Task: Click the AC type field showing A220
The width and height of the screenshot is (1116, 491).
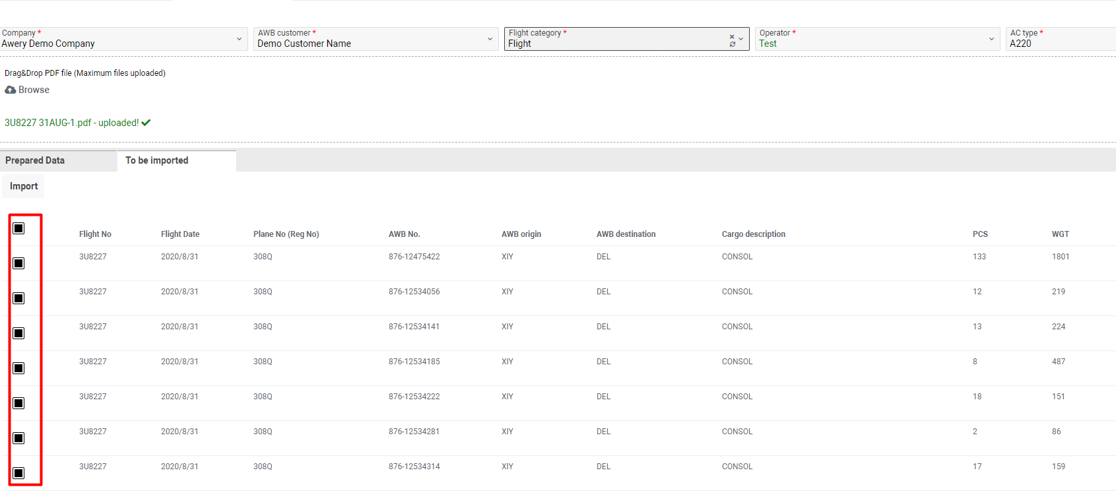Action: coord(1056,43)
